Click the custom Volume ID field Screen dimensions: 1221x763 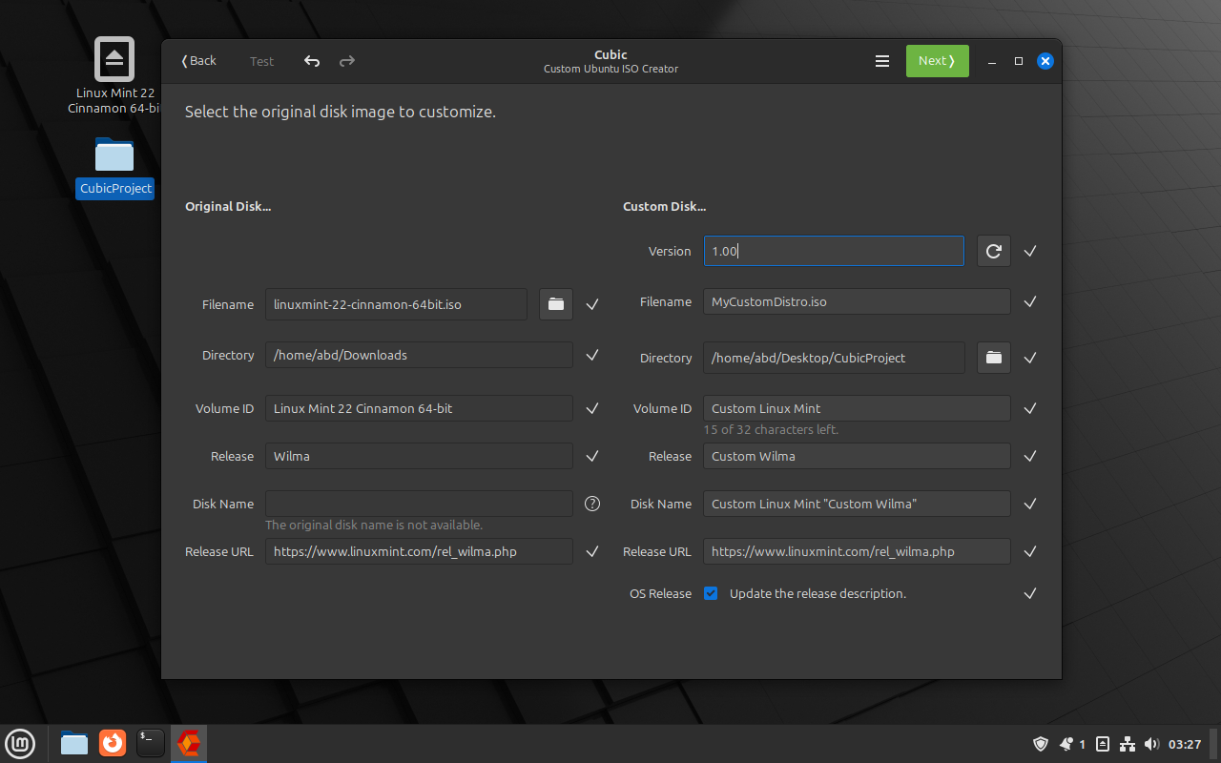(856, 408)
